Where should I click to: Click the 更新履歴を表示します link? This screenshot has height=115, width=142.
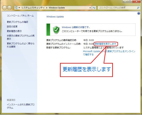tap(105, 44)
